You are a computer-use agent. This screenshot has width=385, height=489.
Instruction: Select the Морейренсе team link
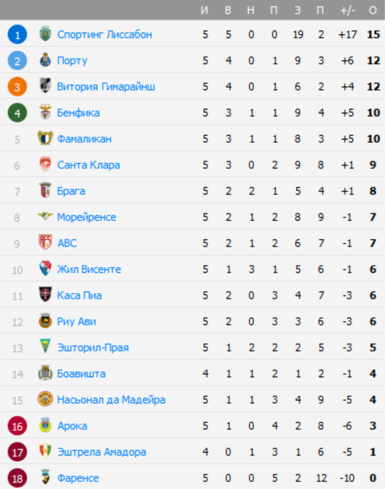pos(86,217)
